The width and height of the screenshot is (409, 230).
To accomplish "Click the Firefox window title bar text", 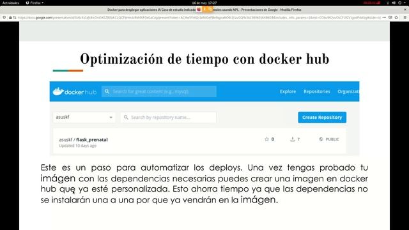I will coord(204,10).
